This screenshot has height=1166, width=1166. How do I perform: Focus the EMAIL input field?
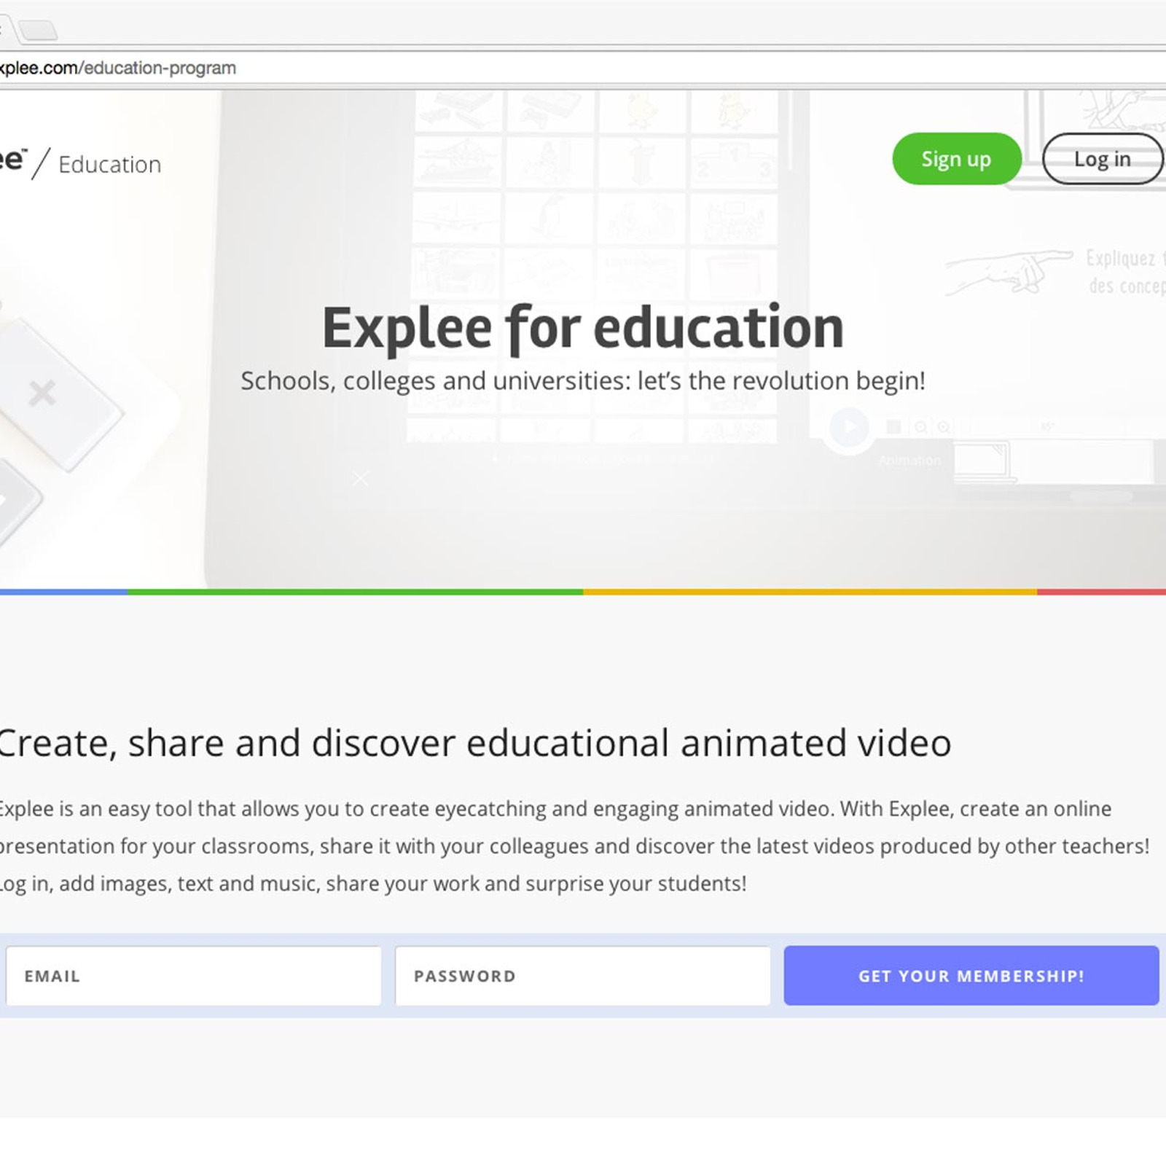(194, 976)
